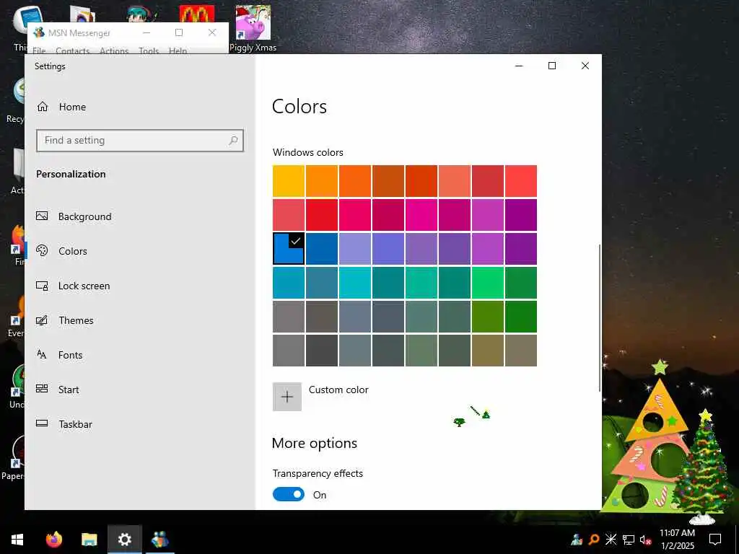Click the MSN Messenger tray icon
The image size is (739, 554).
[x=577, y=540]
